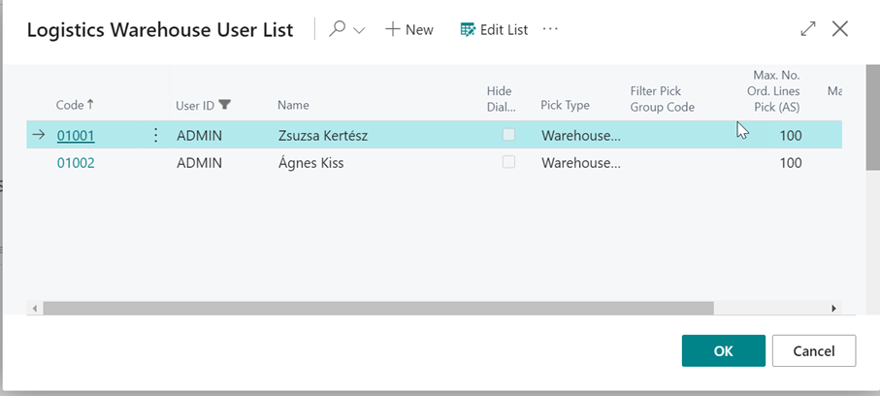Confirm with the OK button
The height and width of the screenshot is (396, 880).
pos(723,351)
